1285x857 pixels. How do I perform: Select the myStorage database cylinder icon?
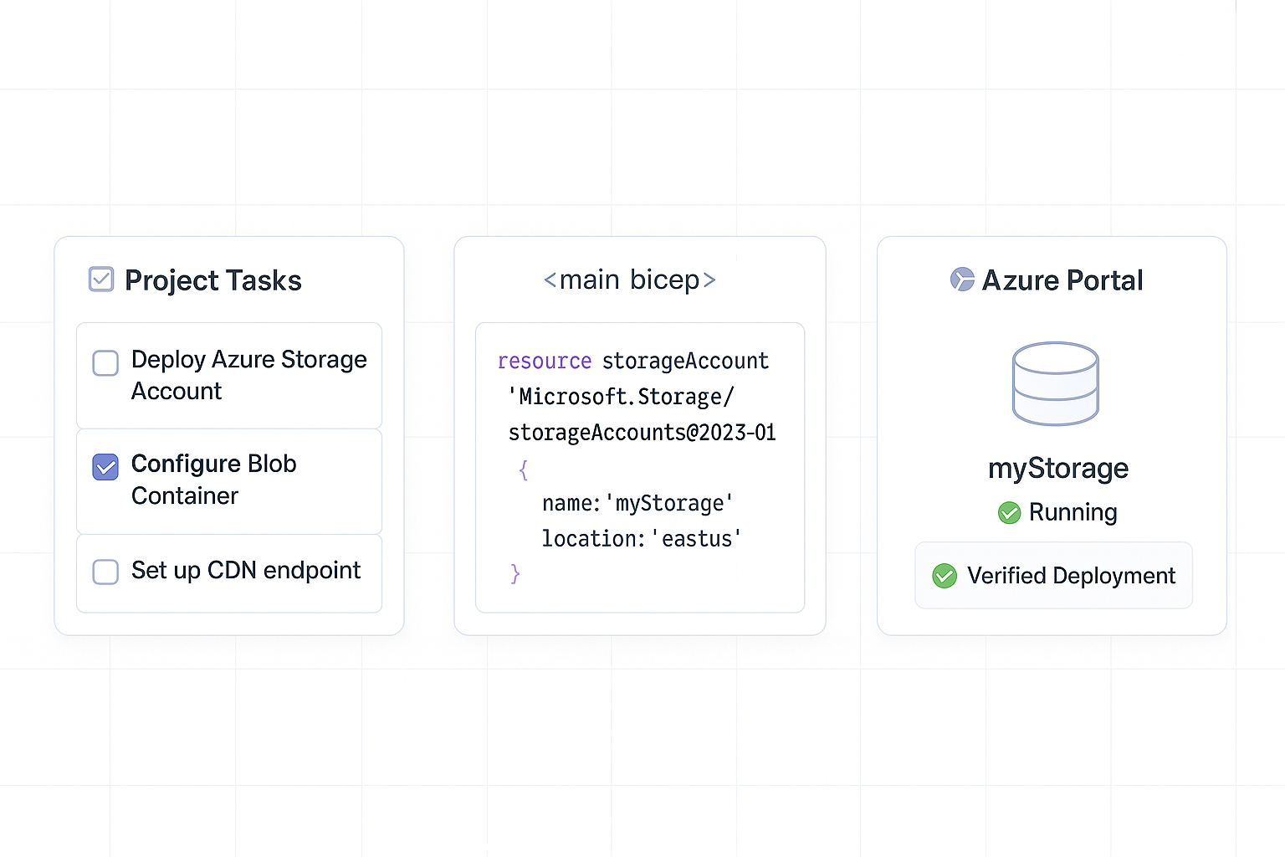tap(1056, 383)
